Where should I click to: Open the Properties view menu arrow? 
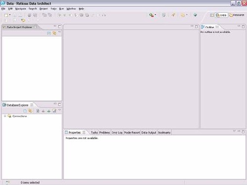pyautogui.click(x=234, y=131)
